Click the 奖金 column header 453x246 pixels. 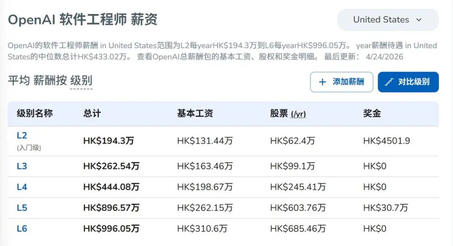(x=372, y=113)
